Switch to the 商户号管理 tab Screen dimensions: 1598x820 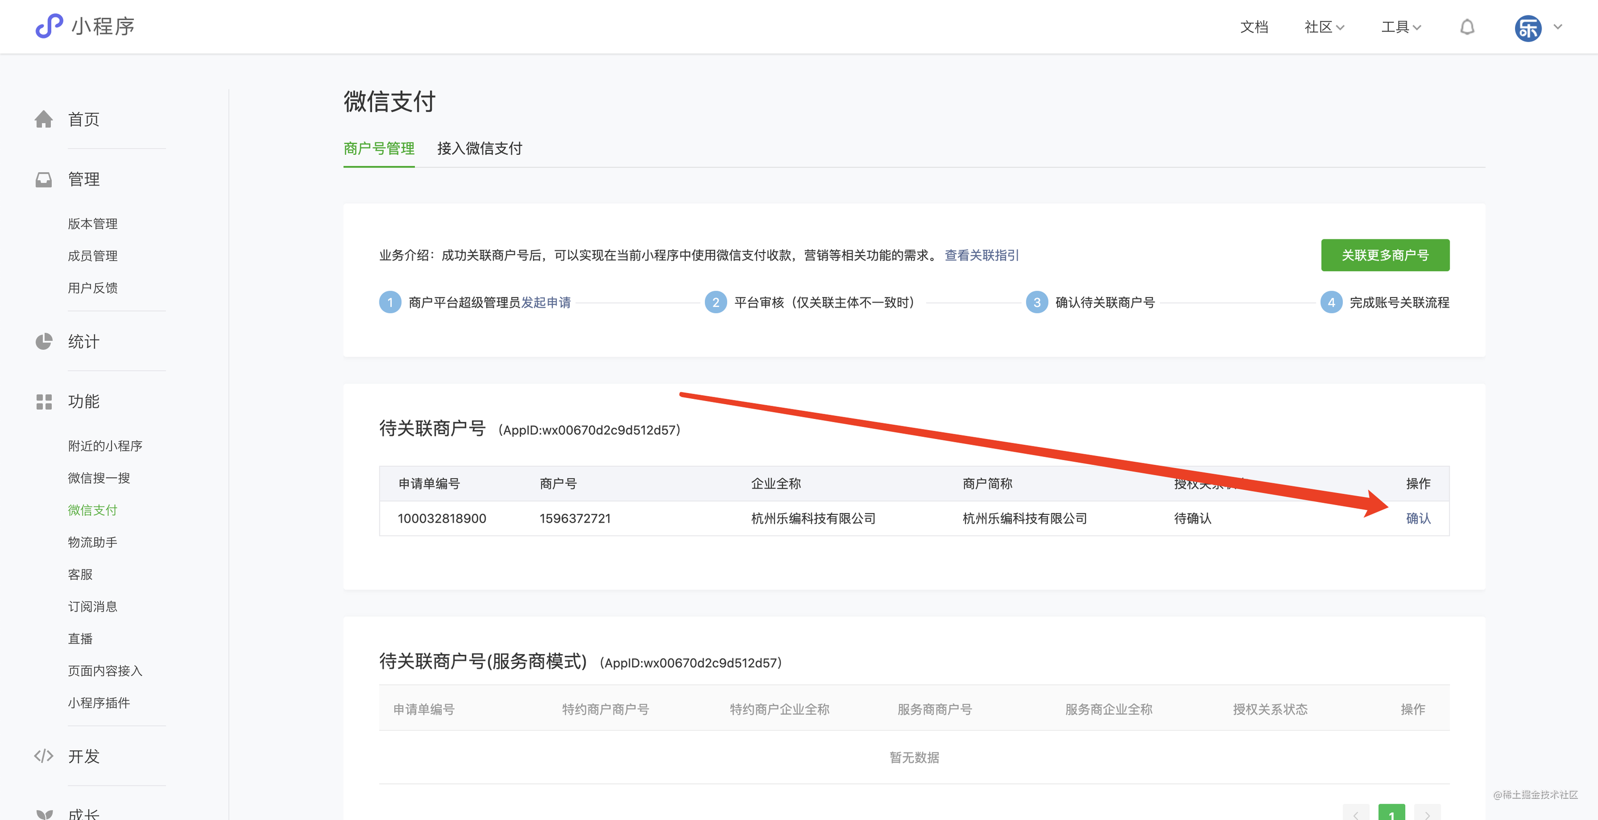(x=378, y=148)
